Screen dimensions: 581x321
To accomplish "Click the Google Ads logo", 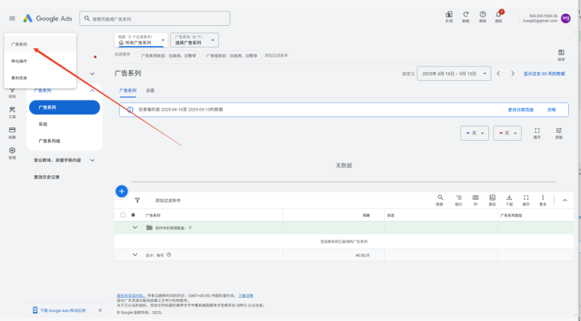I will [48, 18].
